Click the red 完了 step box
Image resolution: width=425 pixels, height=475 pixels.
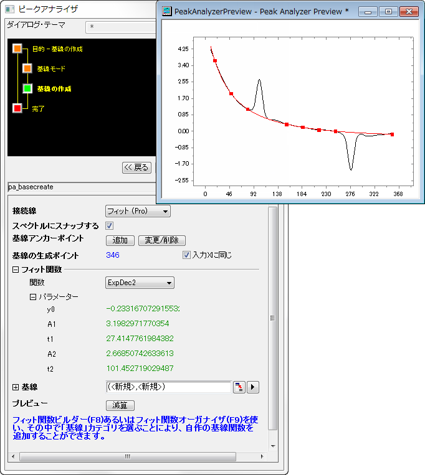17,108
